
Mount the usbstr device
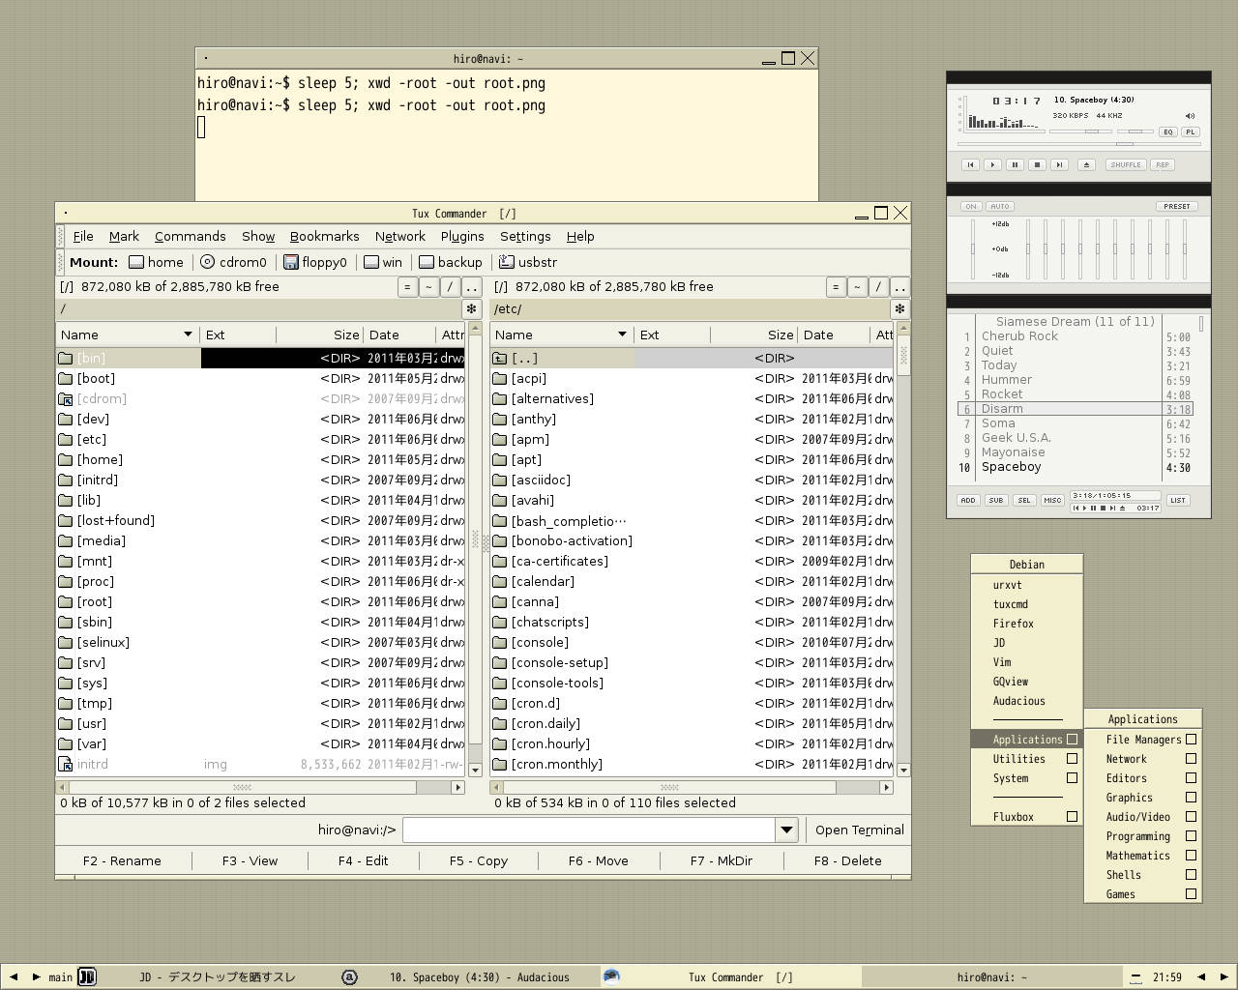(x=528, y=262)
